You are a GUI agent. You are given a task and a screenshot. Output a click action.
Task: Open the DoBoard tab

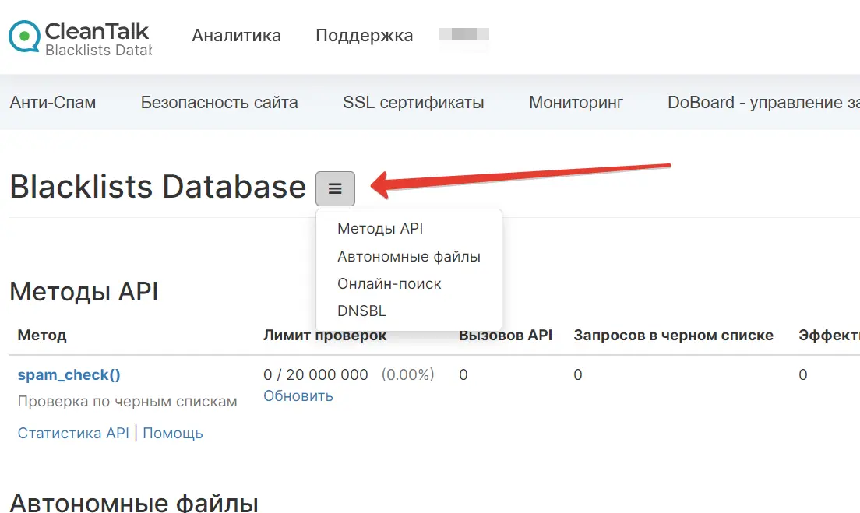763,103
